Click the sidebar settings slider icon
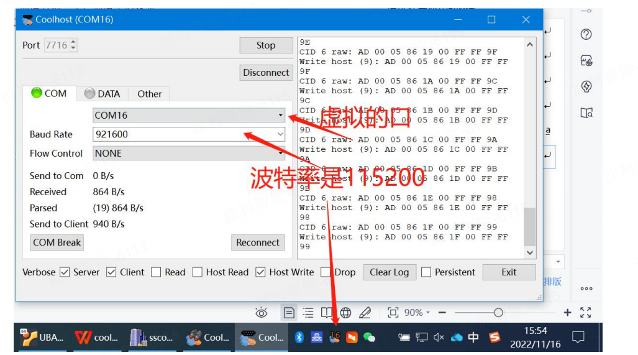Viewport: 638px width, 355px height. (586, 11)
